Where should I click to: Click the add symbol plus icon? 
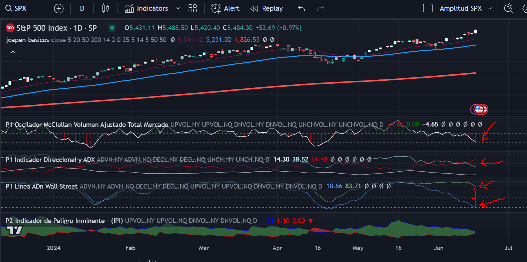click(x=59, y=9)
